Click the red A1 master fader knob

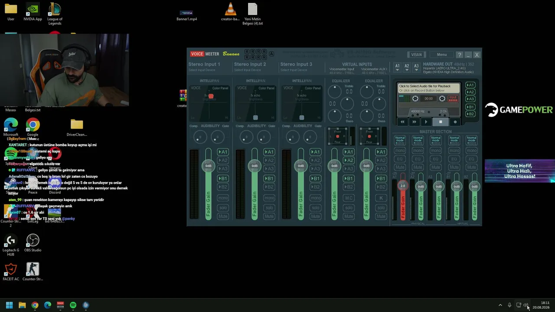[x=402, y=186]
